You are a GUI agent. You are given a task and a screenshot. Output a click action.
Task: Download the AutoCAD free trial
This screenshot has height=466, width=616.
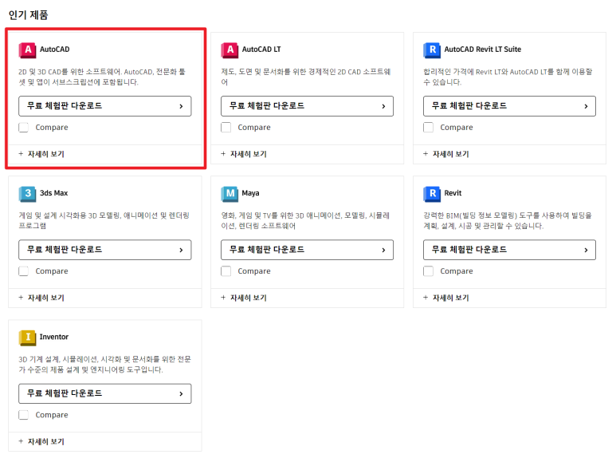pyautogui.click(x=105, y=106)
